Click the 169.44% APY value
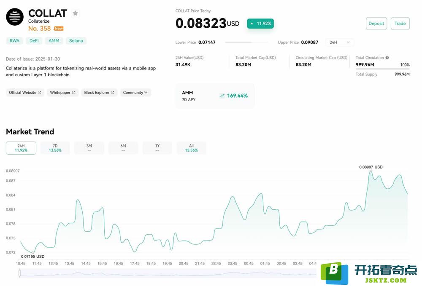Viewport: 422px width, 286px height. (237, 96)
